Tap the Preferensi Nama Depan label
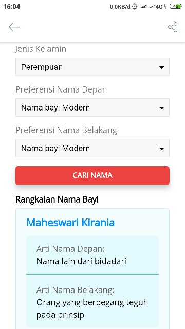This screenshot has height=329, width=185. coord(61,89)
